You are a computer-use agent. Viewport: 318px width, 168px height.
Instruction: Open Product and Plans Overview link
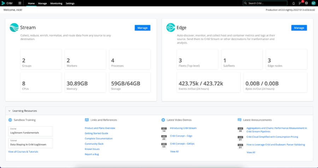tap(100, 128)
